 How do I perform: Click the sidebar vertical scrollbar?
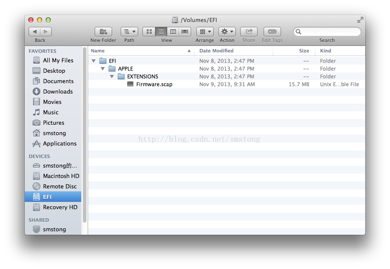tap(85, 135)
